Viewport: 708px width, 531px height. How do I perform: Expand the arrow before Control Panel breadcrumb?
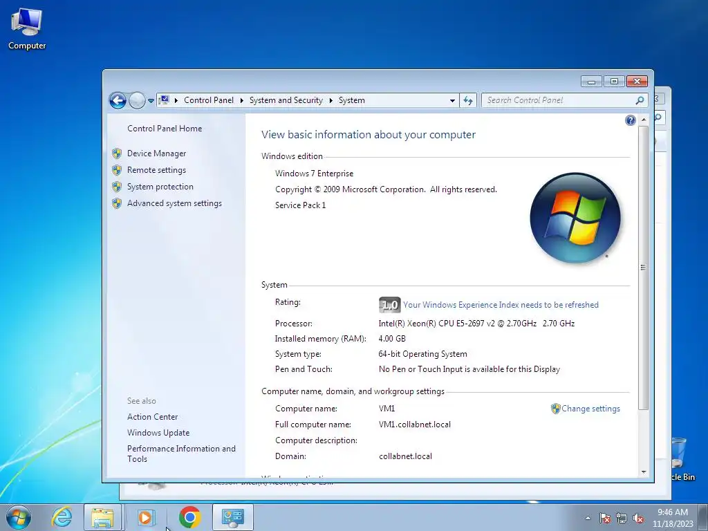tap(176, 100)
